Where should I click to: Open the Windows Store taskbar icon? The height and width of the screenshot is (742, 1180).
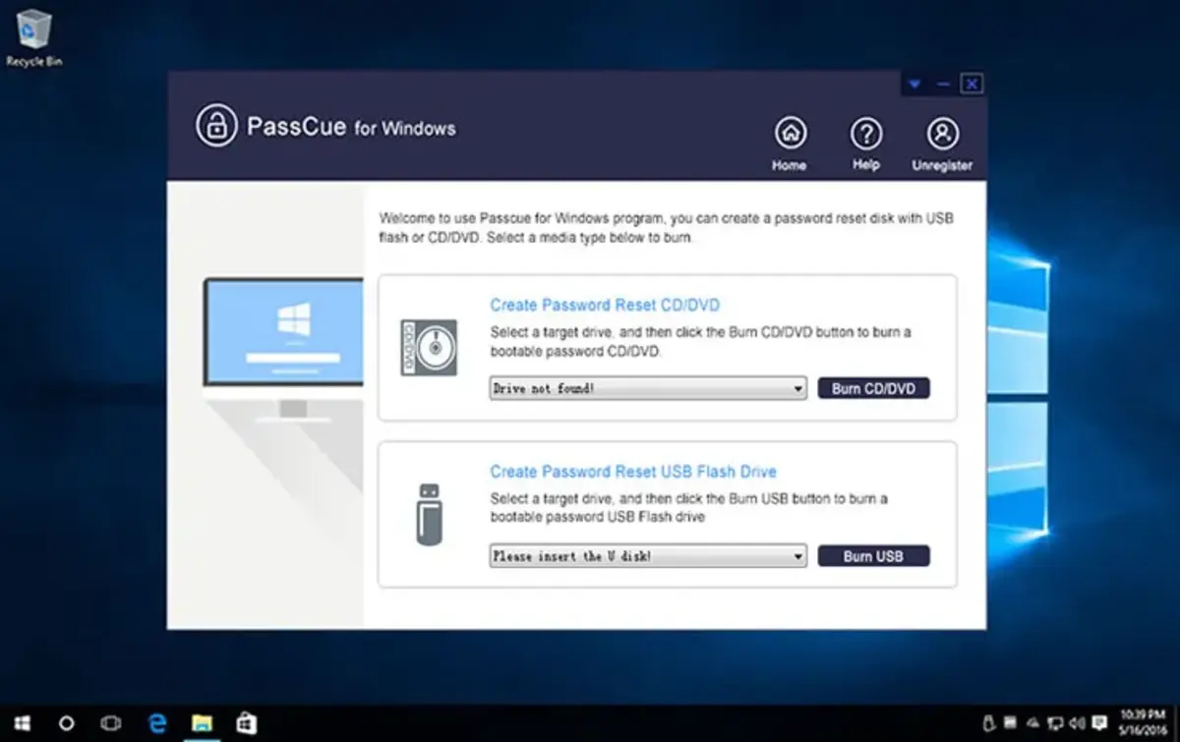click(x=246, y=723)
